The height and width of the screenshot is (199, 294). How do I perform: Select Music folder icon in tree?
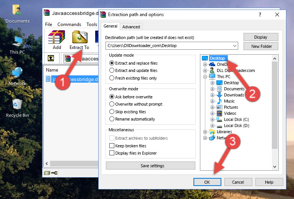(219, 101)
